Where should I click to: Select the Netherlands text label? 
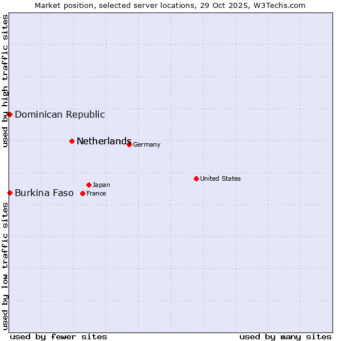pyautogui.click(x=104, y=141)
